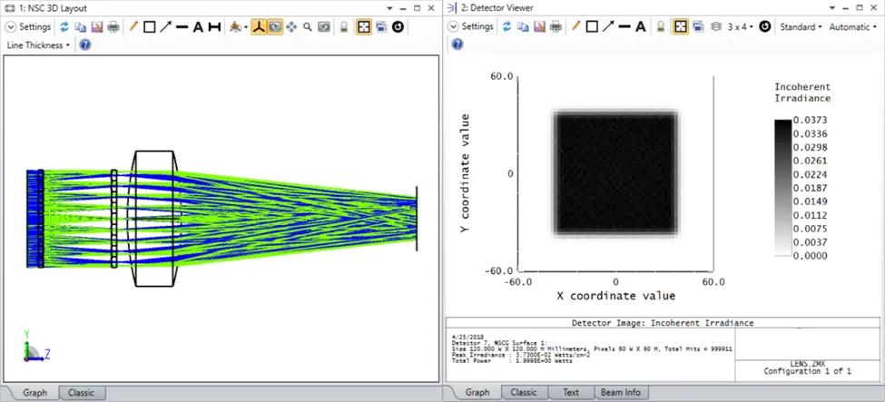
Task: Click the zoom magnifier icon in layout toolbar
Action: 308,27
